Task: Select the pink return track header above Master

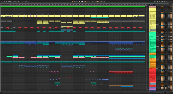Action: (x=153, y=89)
